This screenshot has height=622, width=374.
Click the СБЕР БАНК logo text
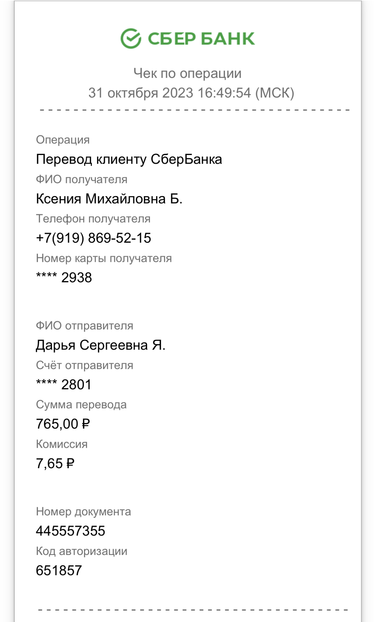201,39
